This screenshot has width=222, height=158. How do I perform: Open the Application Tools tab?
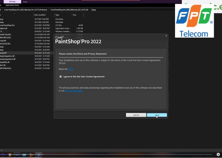pos(12,5)
